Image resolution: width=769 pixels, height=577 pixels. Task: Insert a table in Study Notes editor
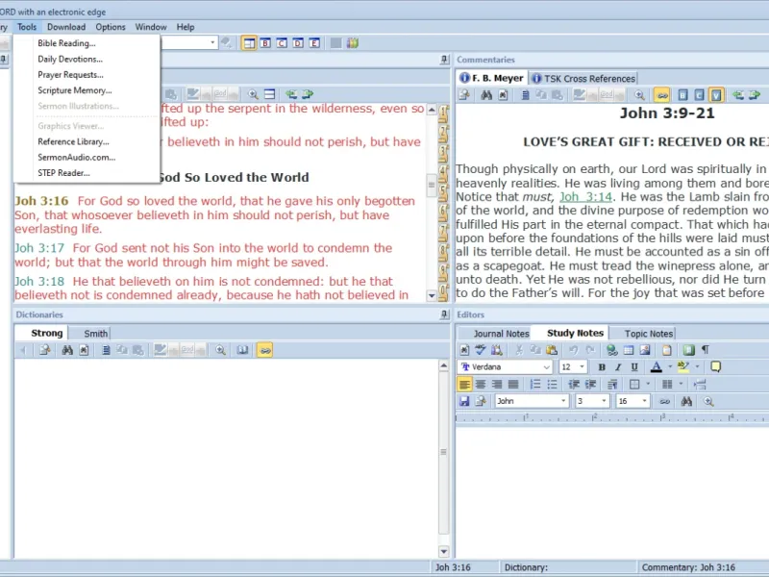tap(629, 350)
